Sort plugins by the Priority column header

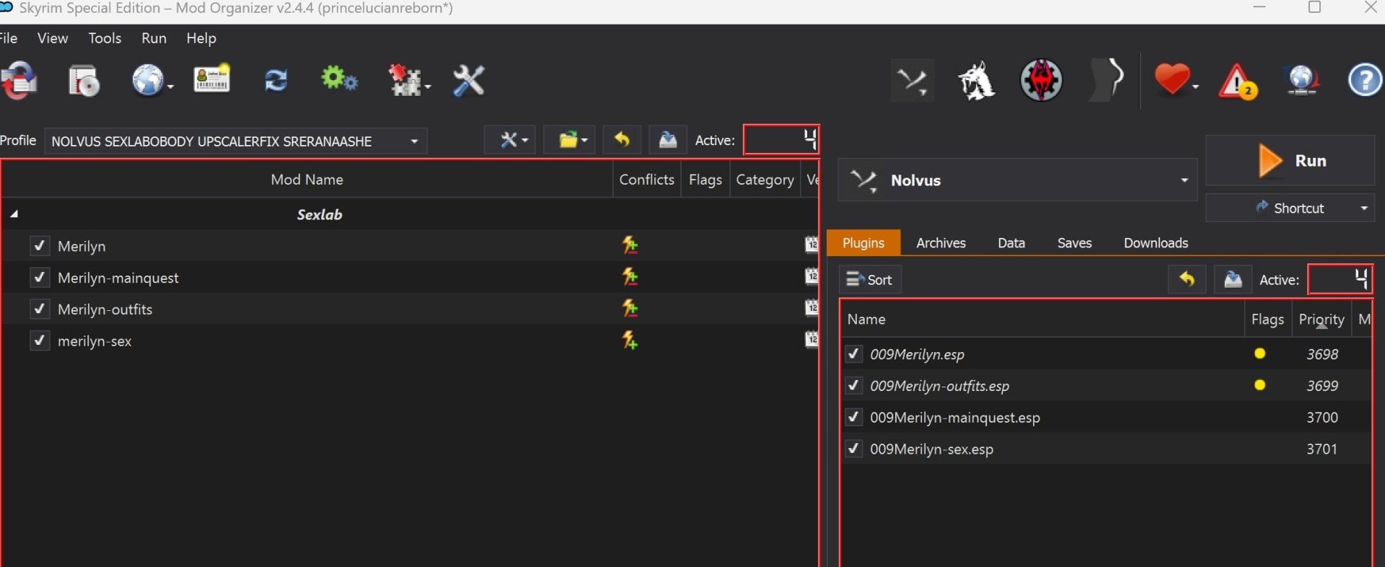pos(1322,320)
